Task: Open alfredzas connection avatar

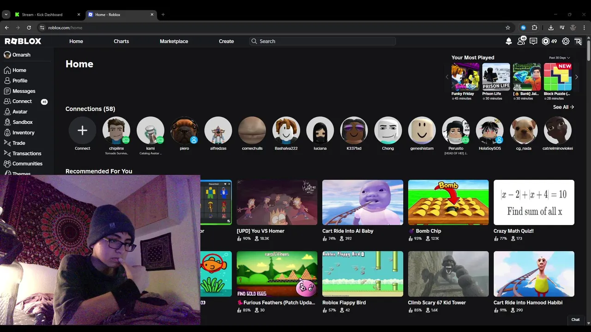Action: click(x=218, y=130)
